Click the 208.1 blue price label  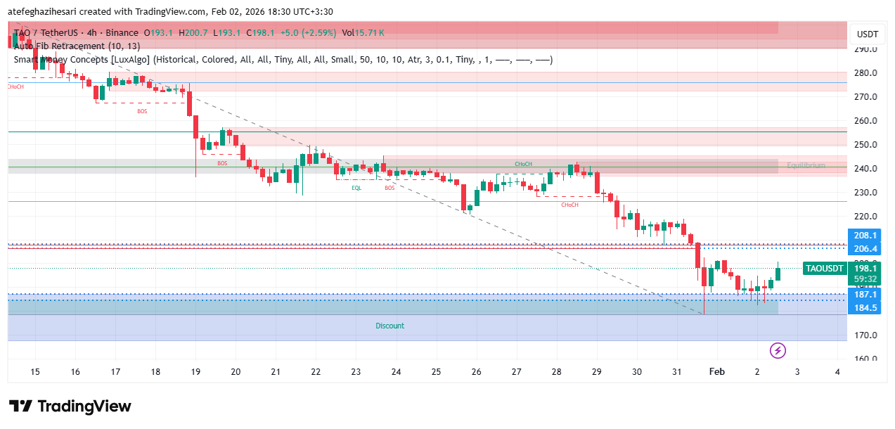[865, 236]
